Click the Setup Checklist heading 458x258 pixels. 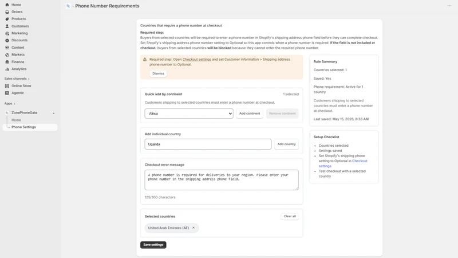[x=326, y=137]
